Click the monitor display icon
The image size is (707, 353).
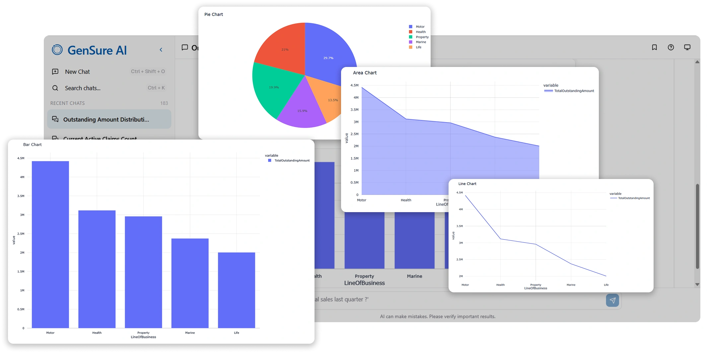click(x=687, y=47)
